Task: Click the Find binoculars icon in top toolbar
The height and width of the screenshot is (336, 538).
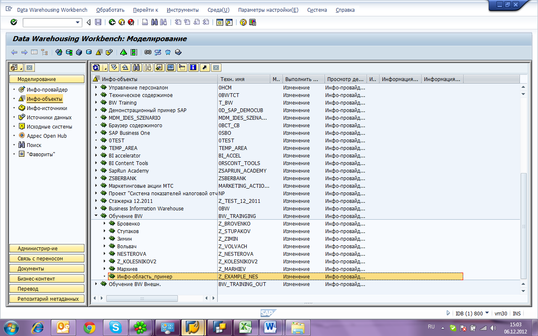Action: (x=154, y=22)
